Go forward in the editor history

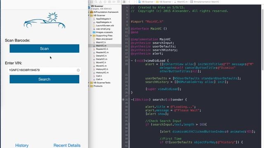click(x=134, y=2)
